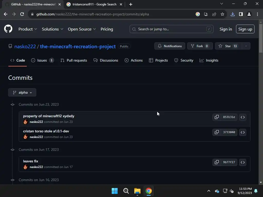This screenshot has width=263, height=197.
Task: Open the Issues tab
Action: pos(42,60)
